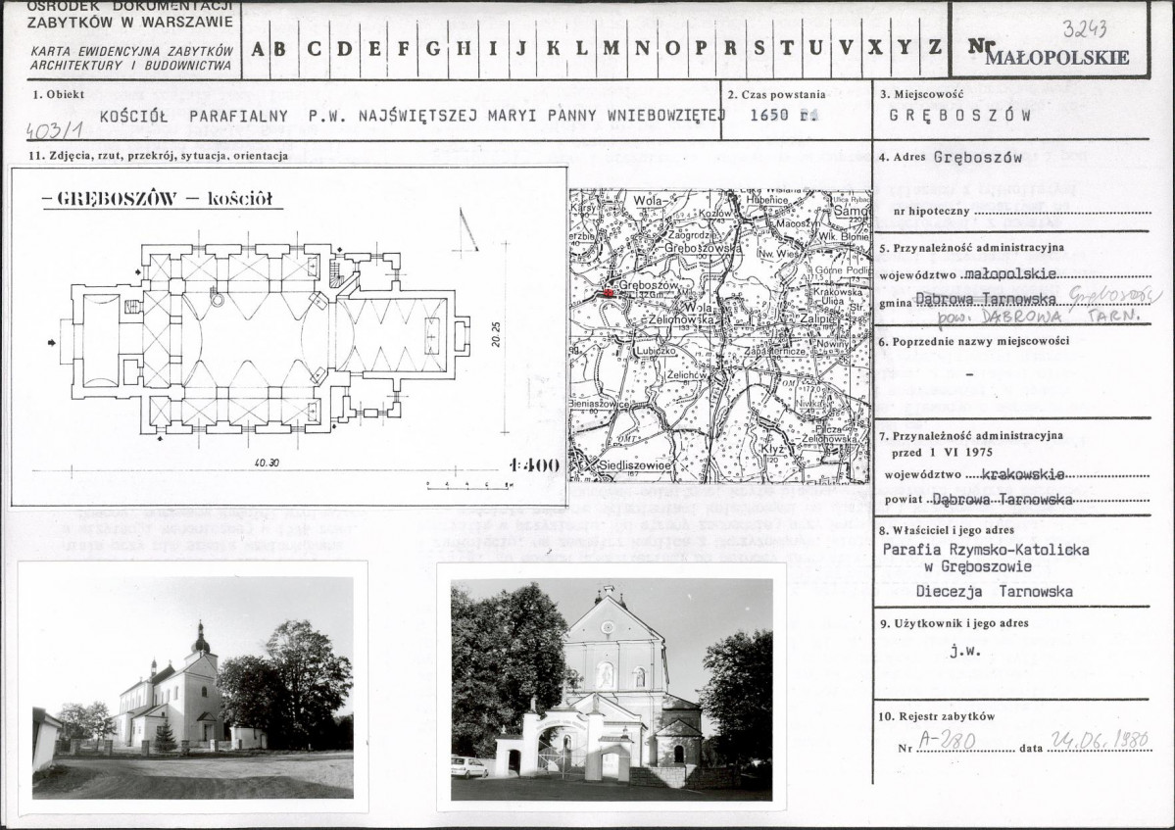Viewport: 1175px width, 830px height.
Task: Open the left church exterior photo
Action: click(x=192, y=686)
